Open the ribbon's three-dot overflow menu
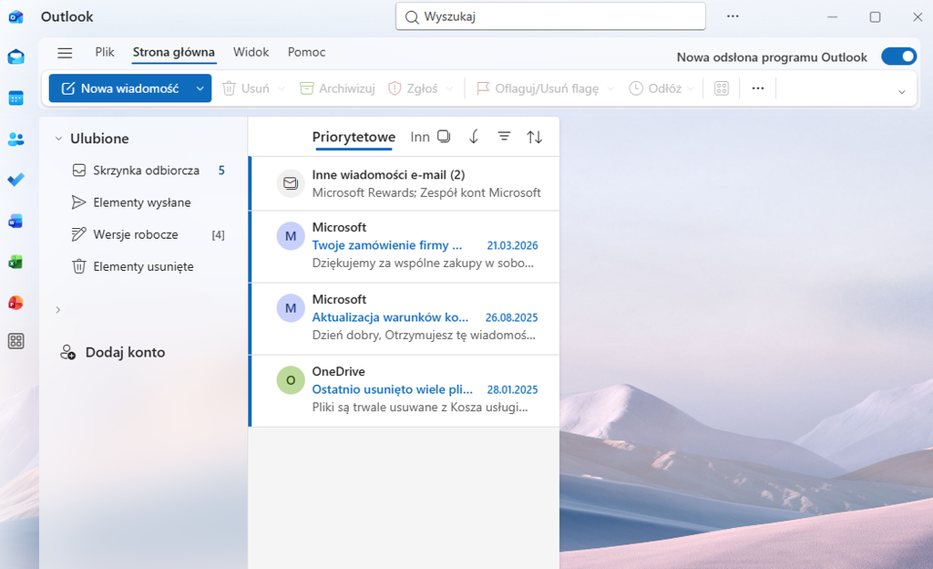This screenshot has height=569, width=933. [x=757, y=88]
